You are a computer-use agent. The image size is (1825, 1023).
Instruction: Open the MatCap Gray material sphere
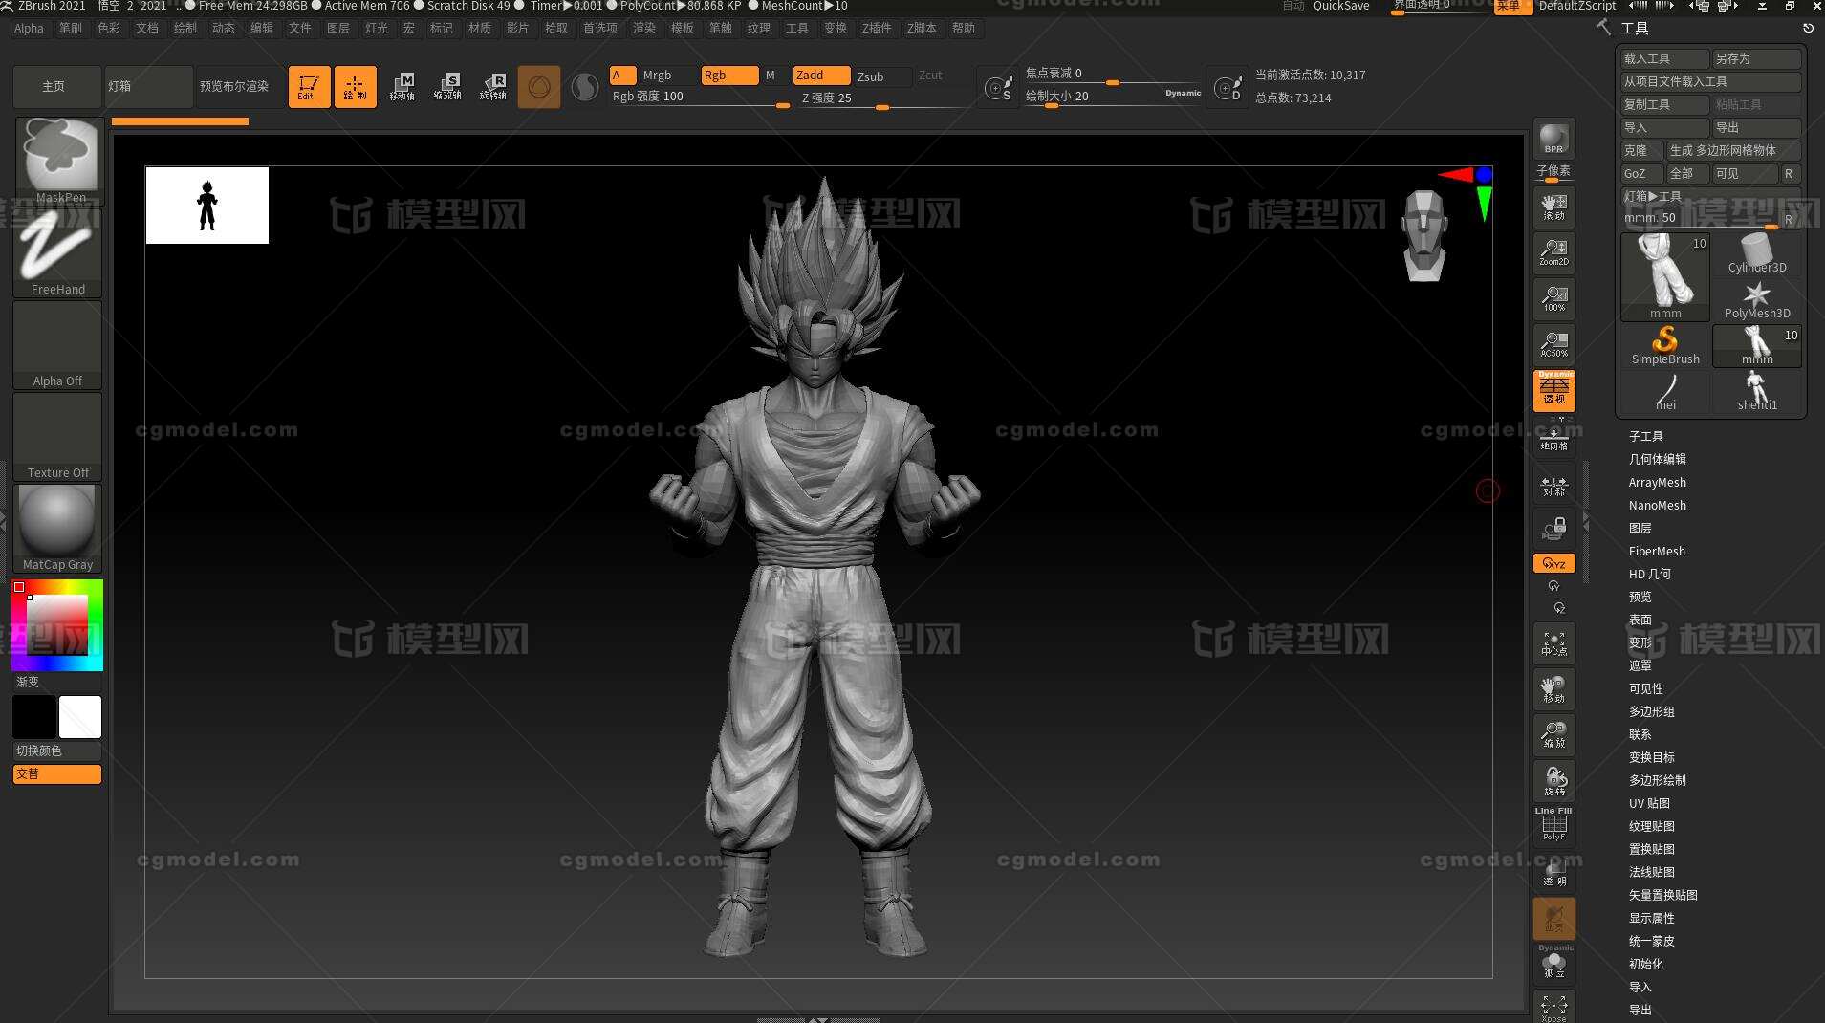point(58,529)
